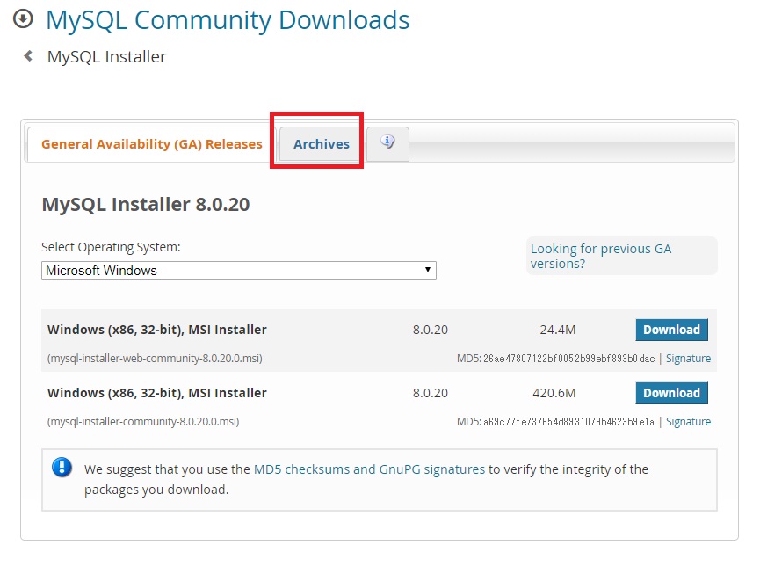Click version 8.0.20 in the 24.4M row
Viewport: 760px width, 574px height.
click(x=431, y=330)
